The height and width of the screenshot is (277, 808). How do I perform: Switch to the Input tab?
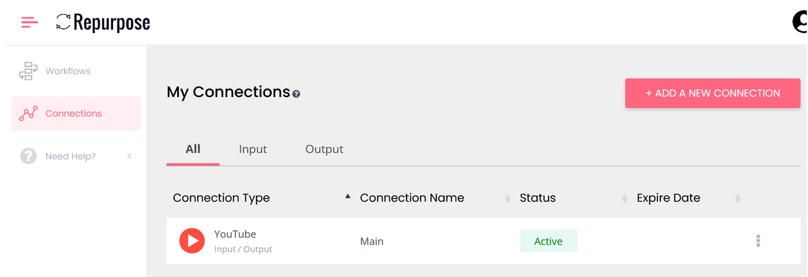coord(253,149)
